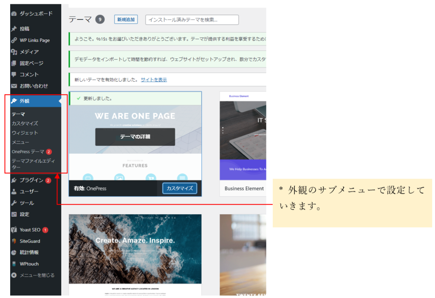Image resolution: width=435 pixels, height=298 pixels.
Task: Open OnePress テーマ submenu entry
Action: tap(28, 152)
